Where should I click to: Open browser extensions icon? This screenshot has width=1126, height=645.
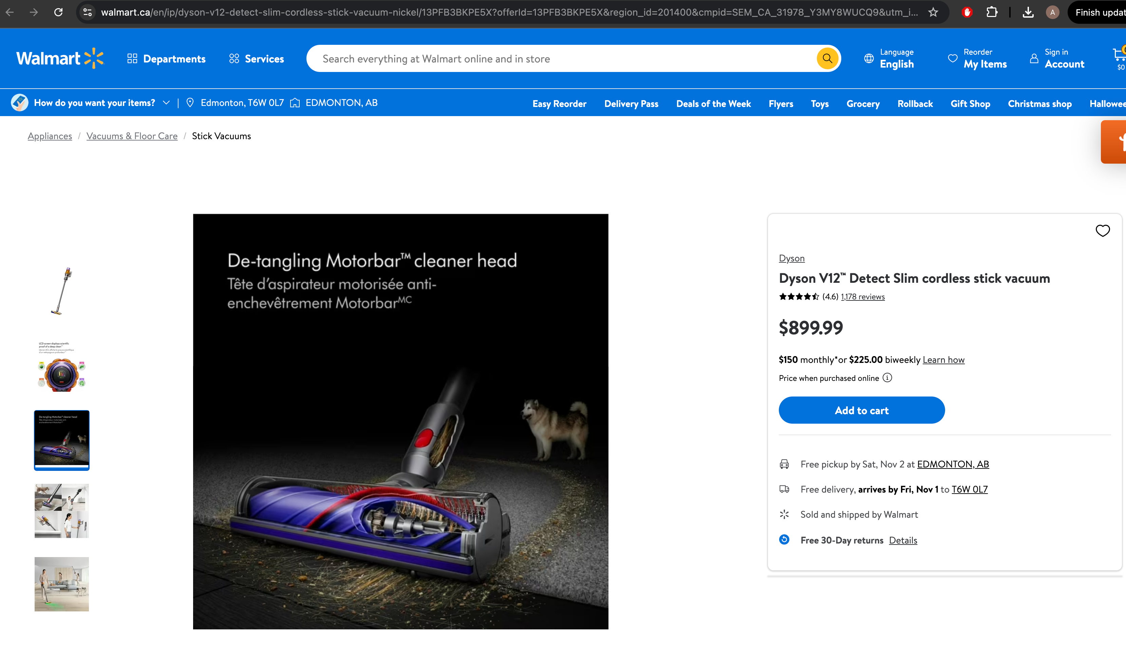point(992,12)
